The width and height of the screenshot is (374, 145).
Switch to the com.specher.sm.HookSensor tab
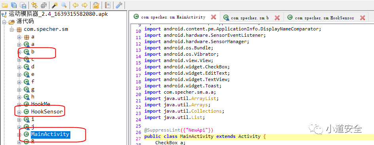325,18
